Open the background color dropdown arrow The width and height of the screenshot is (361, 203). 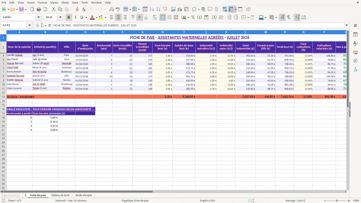pyautogui.click(x=105, y=17)
